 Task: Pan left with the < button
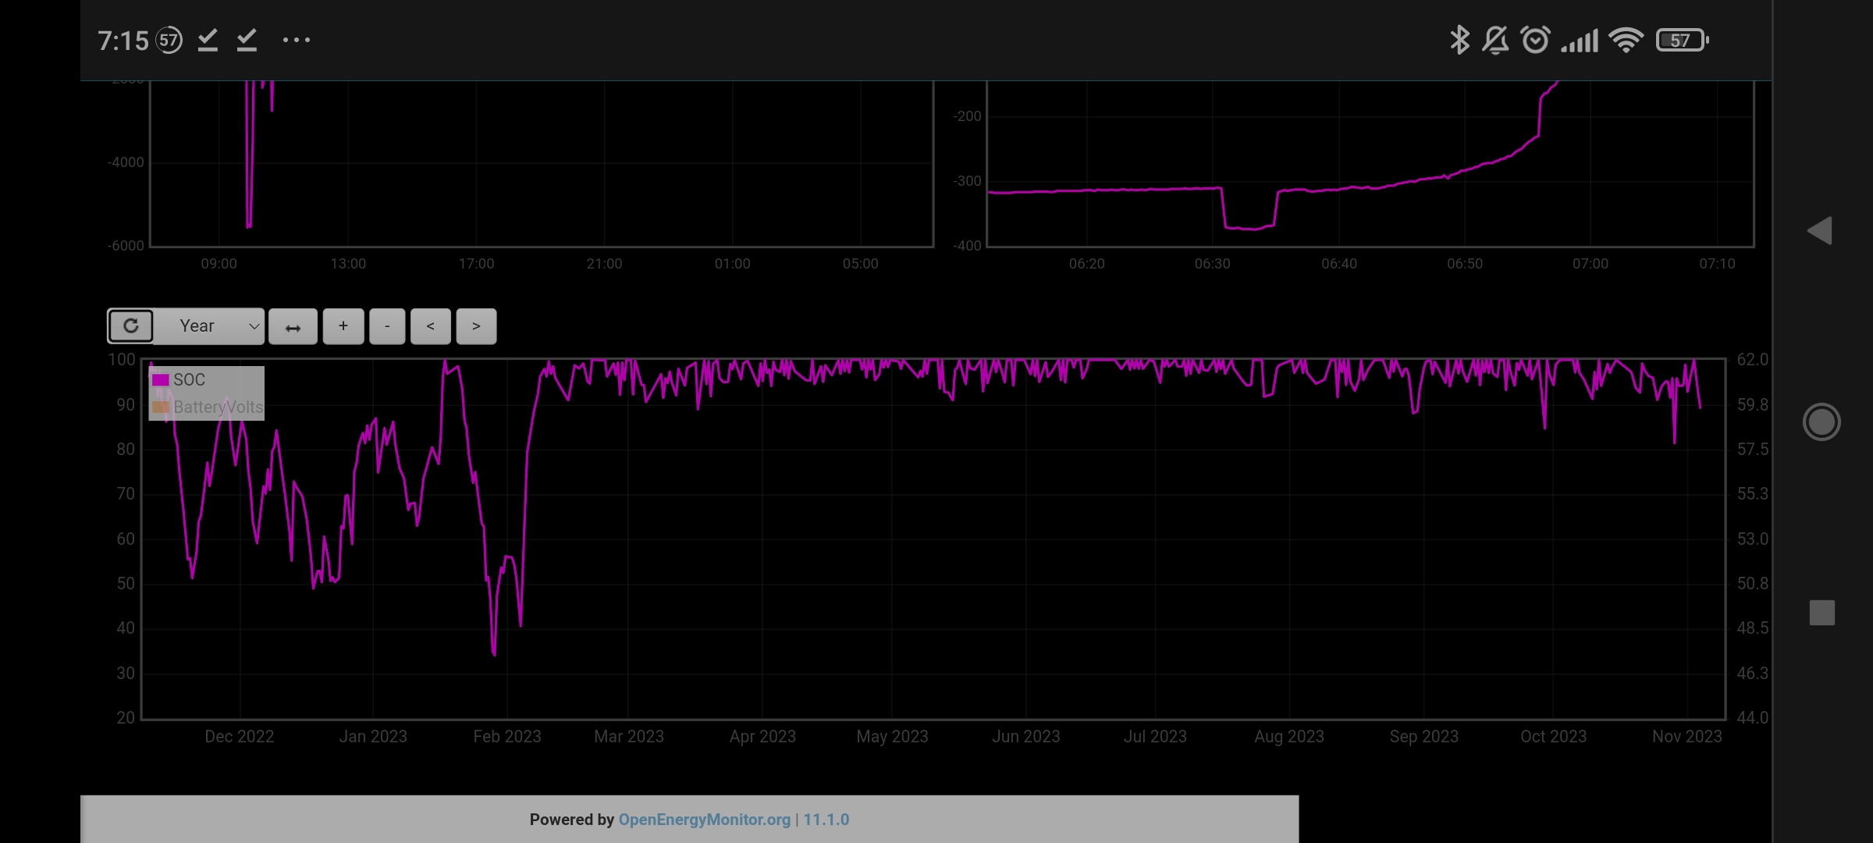click(430, 326)
